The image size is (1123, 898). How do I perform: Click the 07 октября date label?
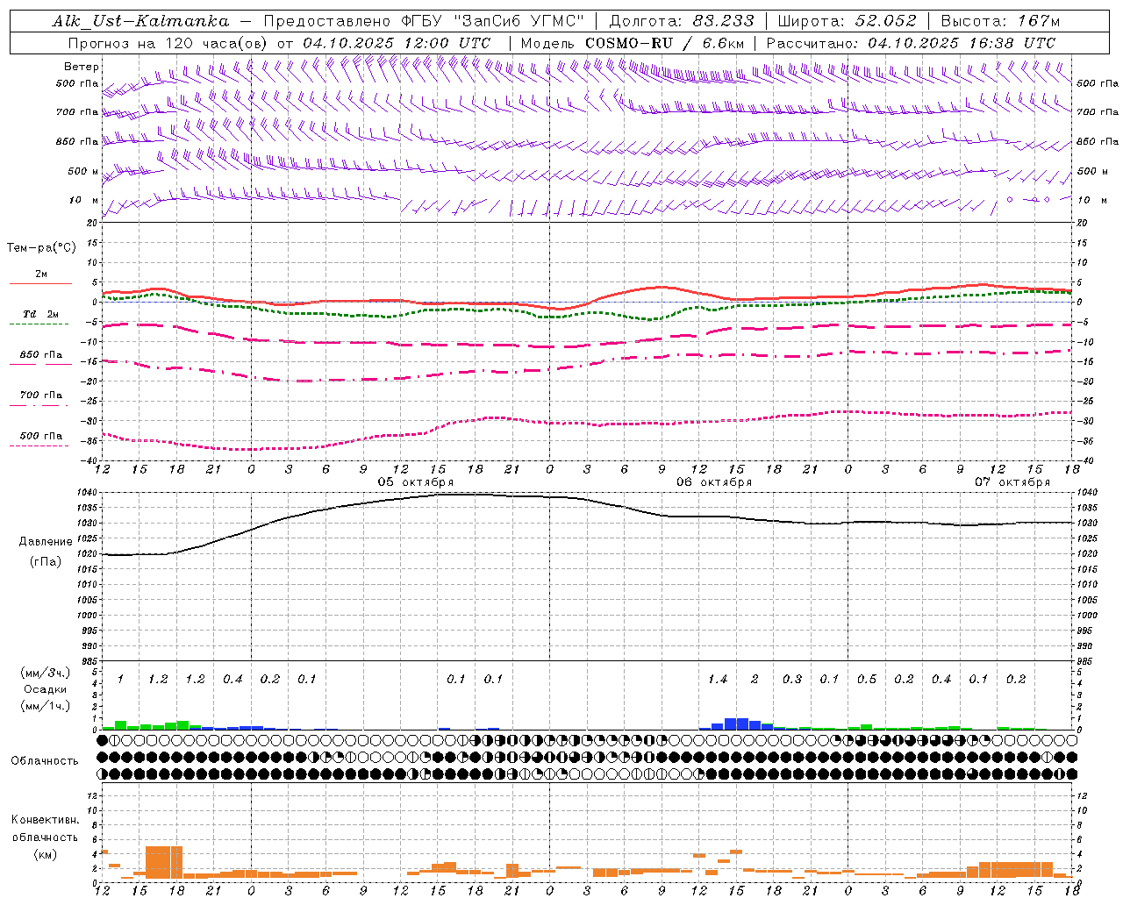(1012, 482)
